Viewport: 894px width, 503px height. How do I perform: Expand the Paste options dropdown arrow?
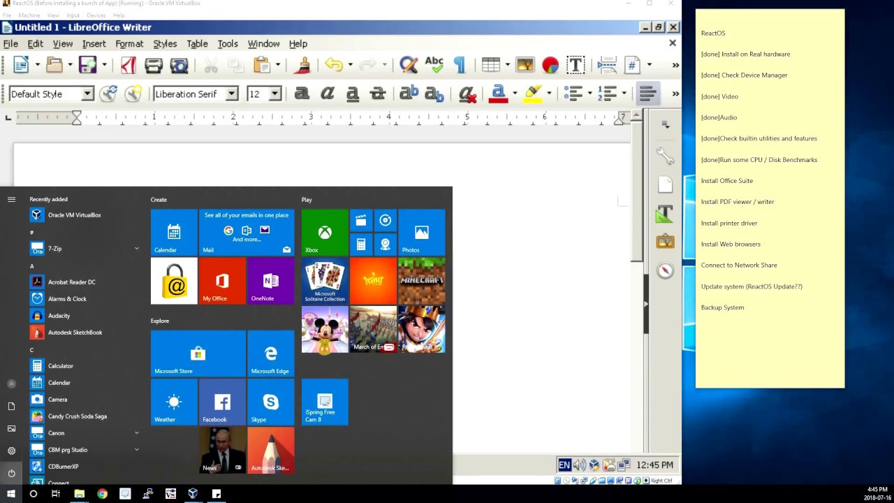click(x=278, y=65)
